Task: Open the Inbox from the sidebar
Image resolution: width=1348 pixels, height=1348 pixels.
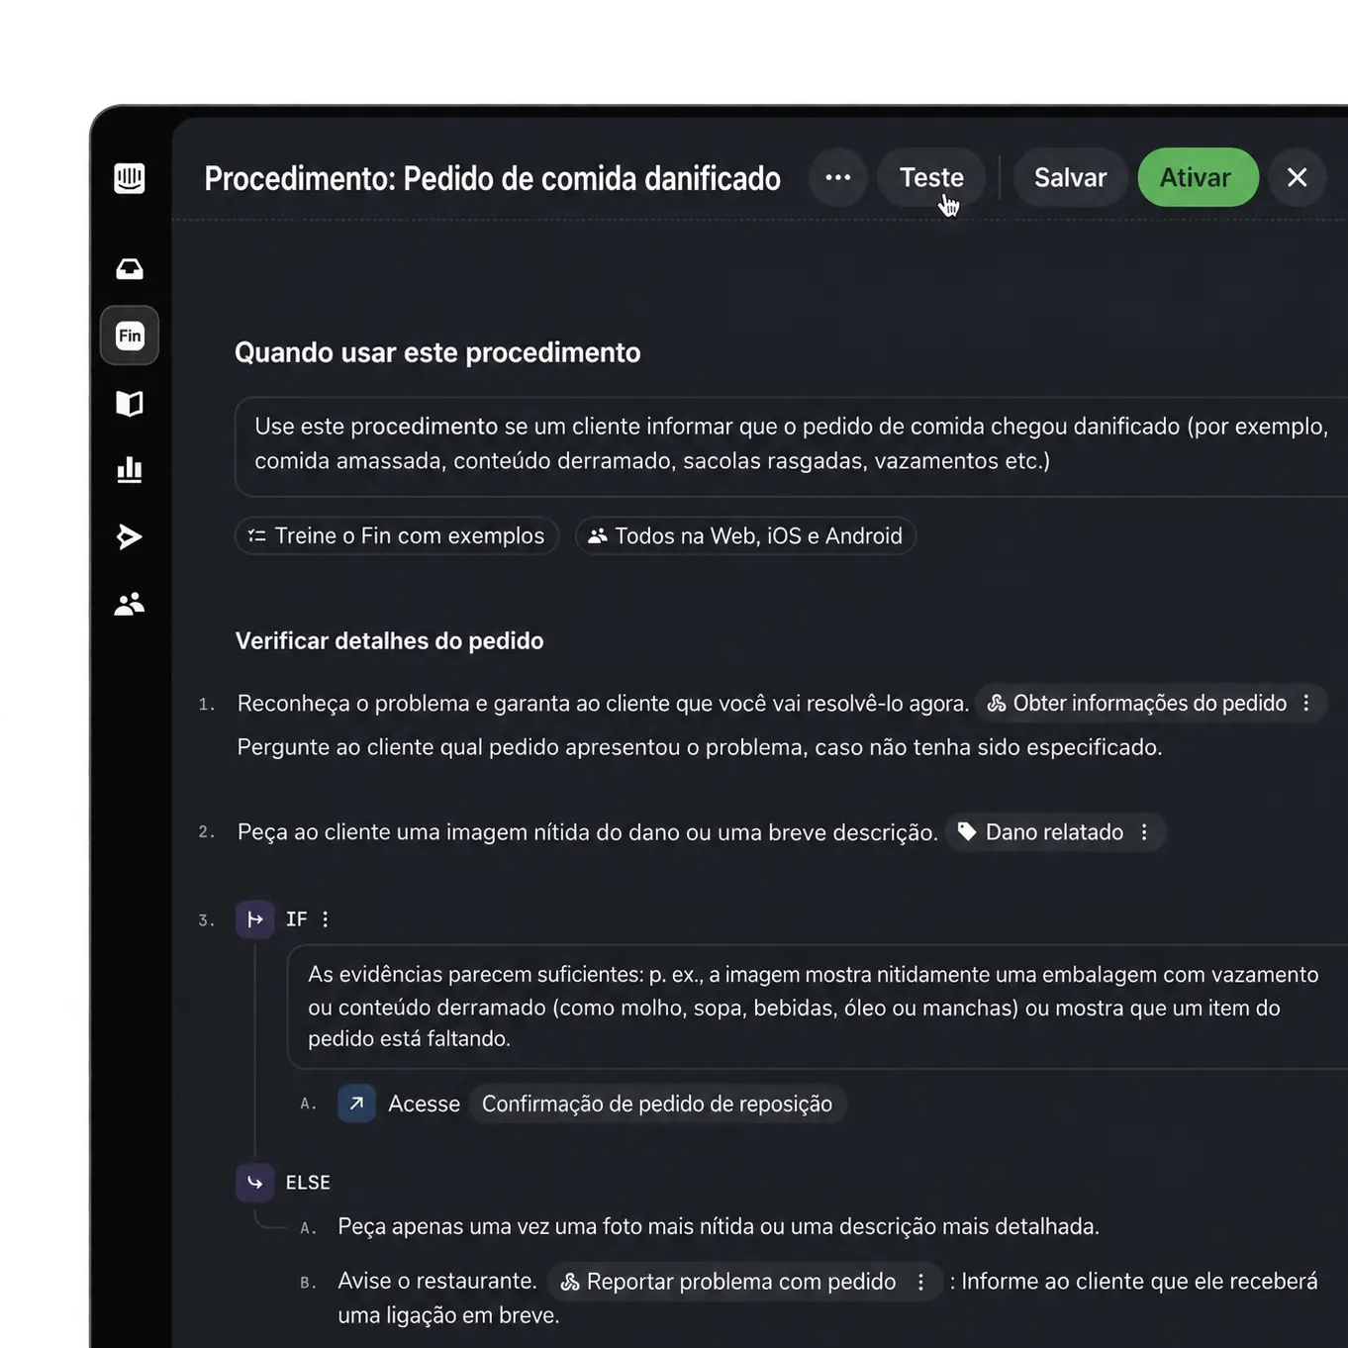Action: [x=130, y=269]
